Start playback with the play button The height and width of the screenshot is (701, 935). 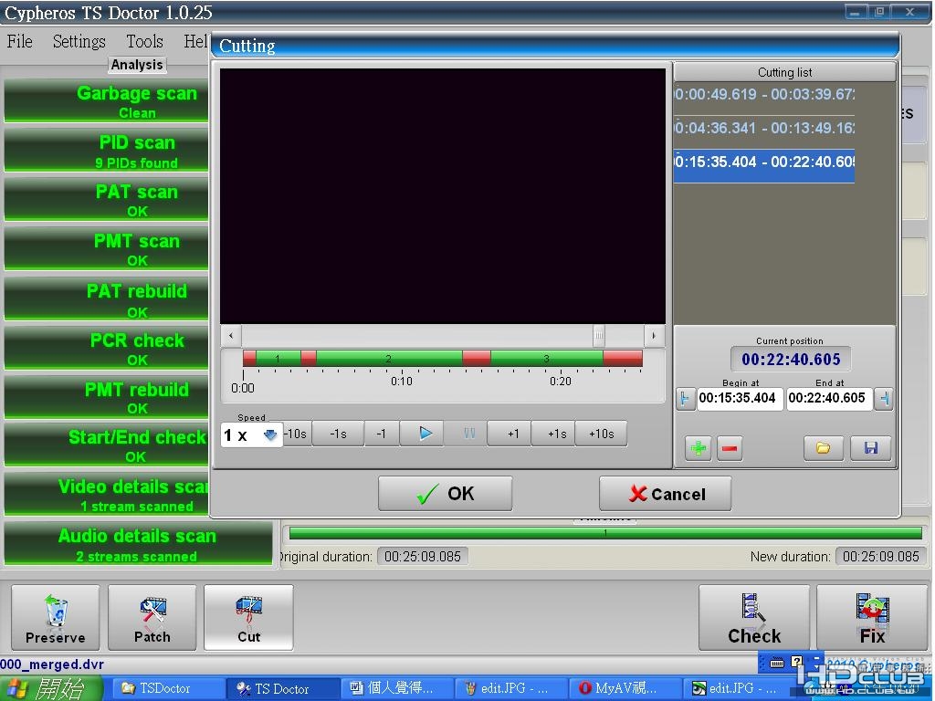[x=422, y=434]
